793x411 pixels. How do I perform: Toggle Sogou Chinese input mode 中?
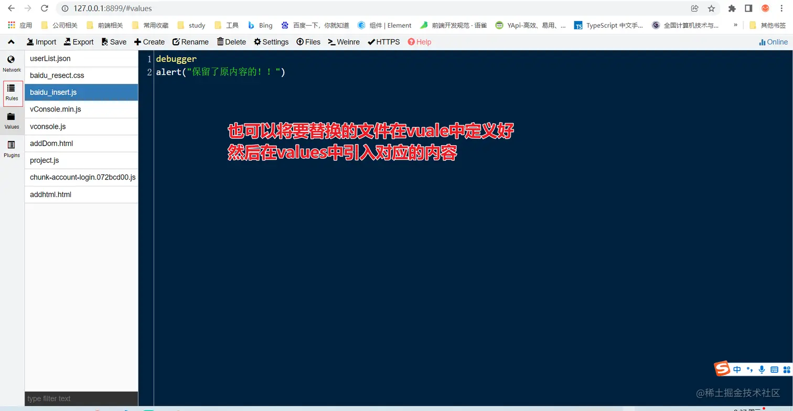pos(737,370)
